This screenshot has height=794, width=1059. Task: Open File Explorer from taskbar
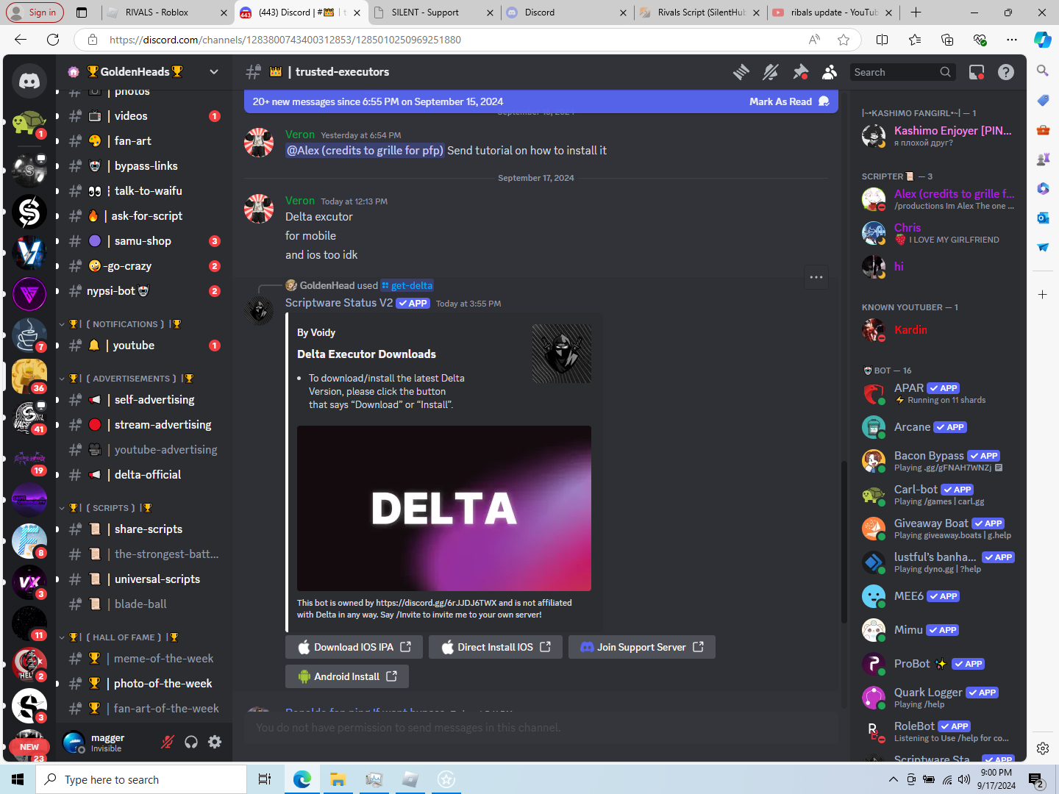click(x=338, y=779)
